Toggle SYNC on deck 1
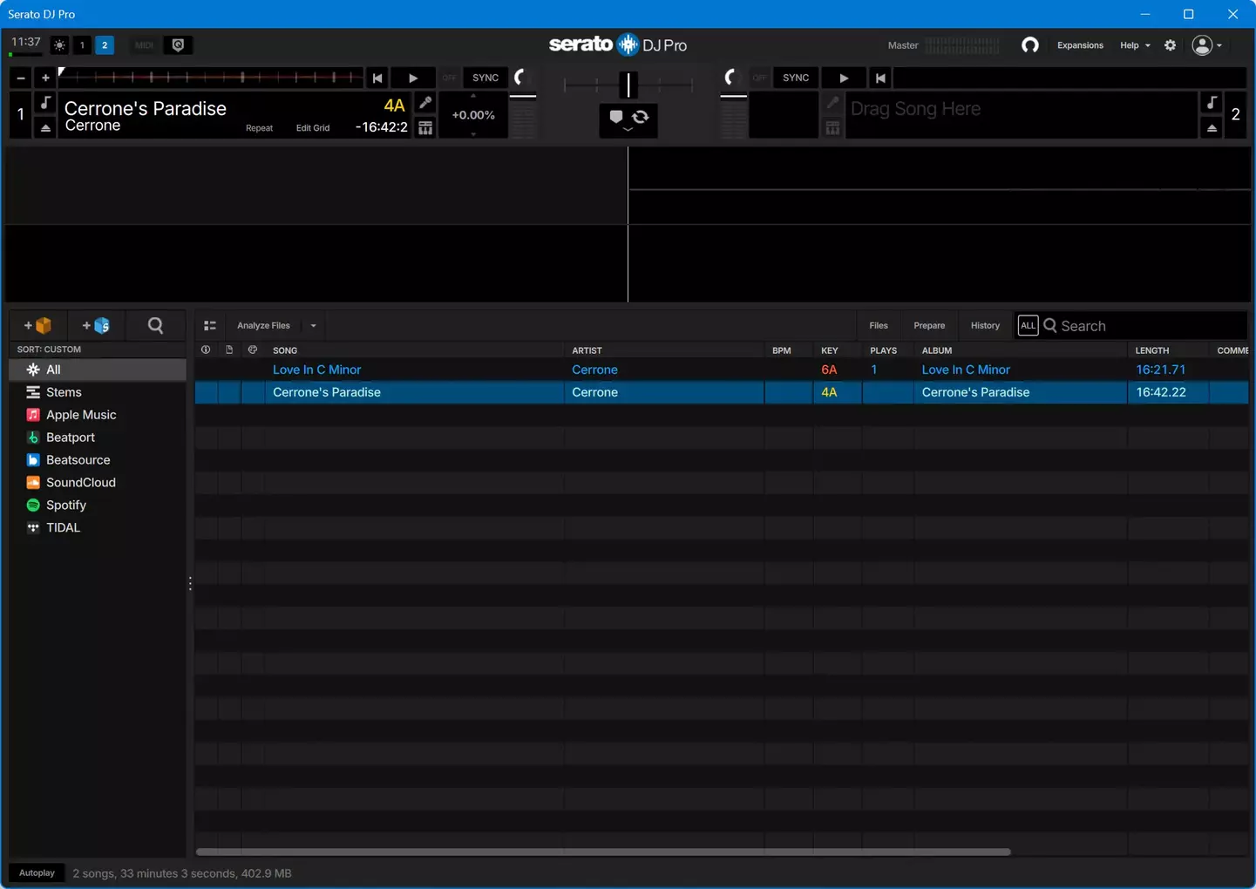The width and height of the screenshot is (1256, 889). point(485,78)
